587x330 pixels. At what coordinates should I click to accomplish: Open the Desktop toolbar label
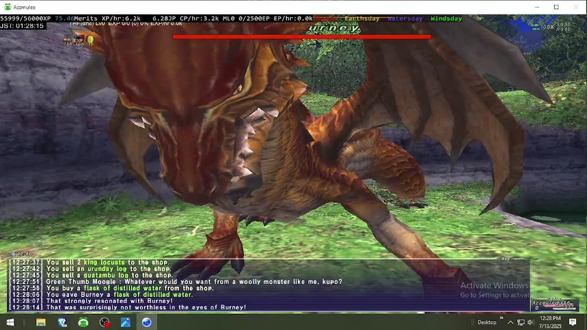click(x=487, y=322)
